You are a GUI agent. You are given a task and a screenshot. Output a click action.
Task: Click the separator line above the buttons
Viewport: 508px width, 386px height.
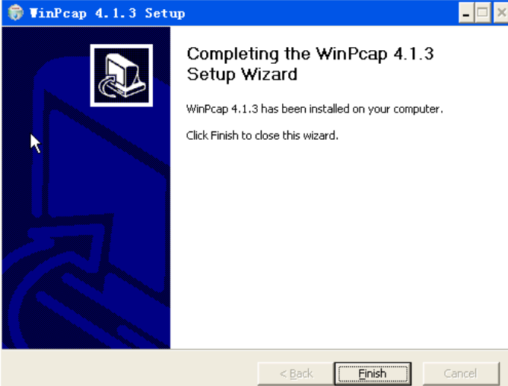[255, 350]
